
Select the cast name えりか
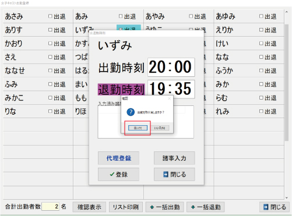tap(224, 30)
